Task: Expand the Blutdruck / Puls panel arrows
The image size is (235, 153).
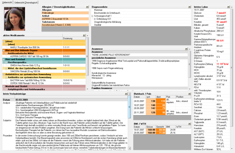Action: (190, 94)
